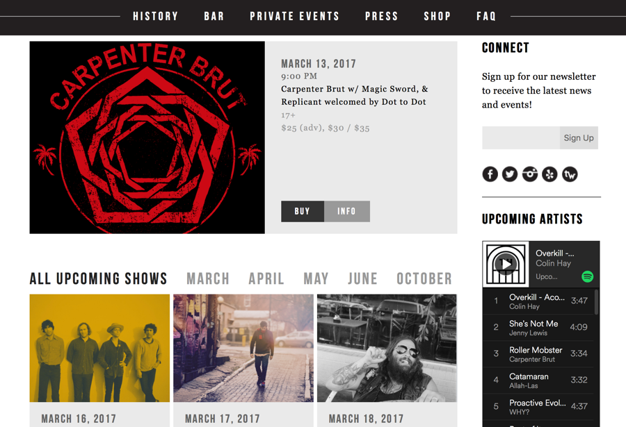Screen dimensions: 626x427
Task: Buy tickets for Carpenter Brut show
Action: (303, 211)
